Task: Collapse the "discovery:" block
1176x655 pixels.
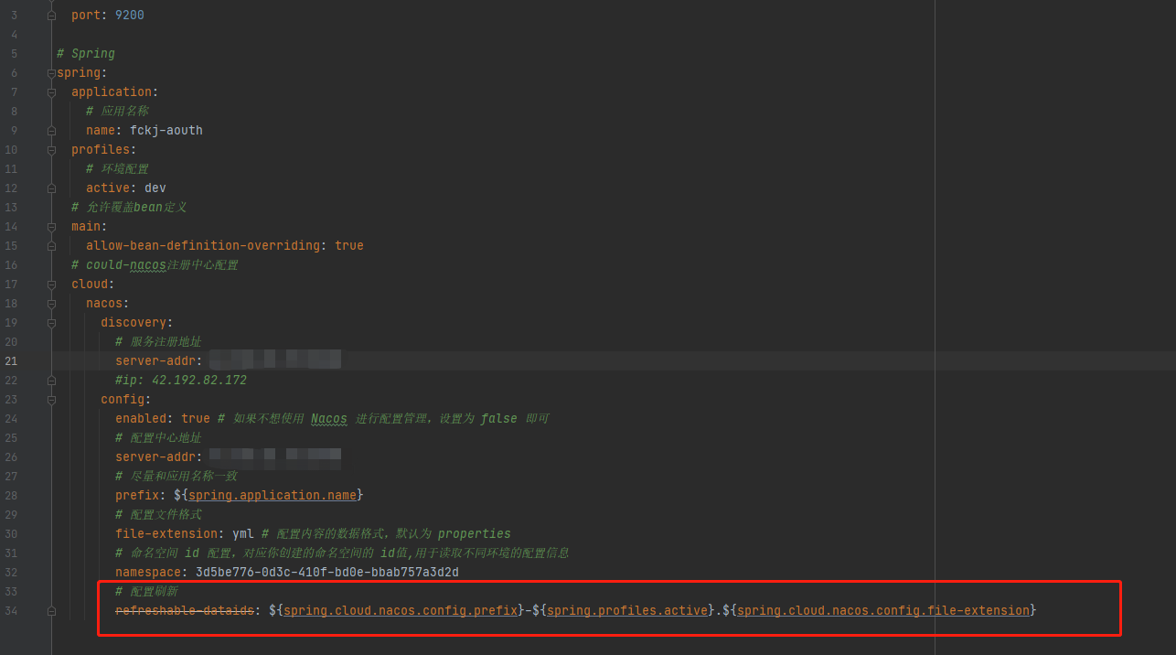Action: 51,322
